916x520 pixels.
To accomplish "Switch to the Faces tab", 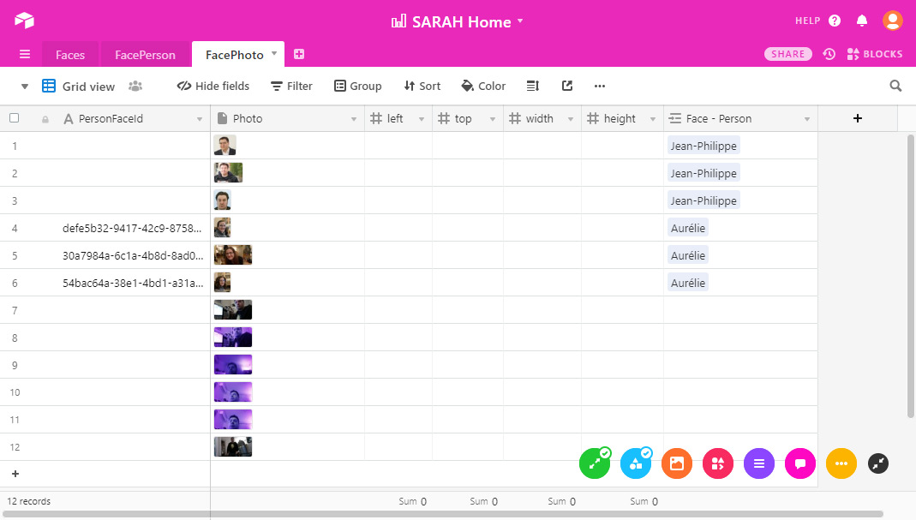I will (70, 55).
